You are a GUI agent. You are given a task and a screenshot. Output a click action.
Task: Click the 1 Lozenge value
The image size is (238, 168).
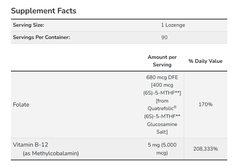173,25
